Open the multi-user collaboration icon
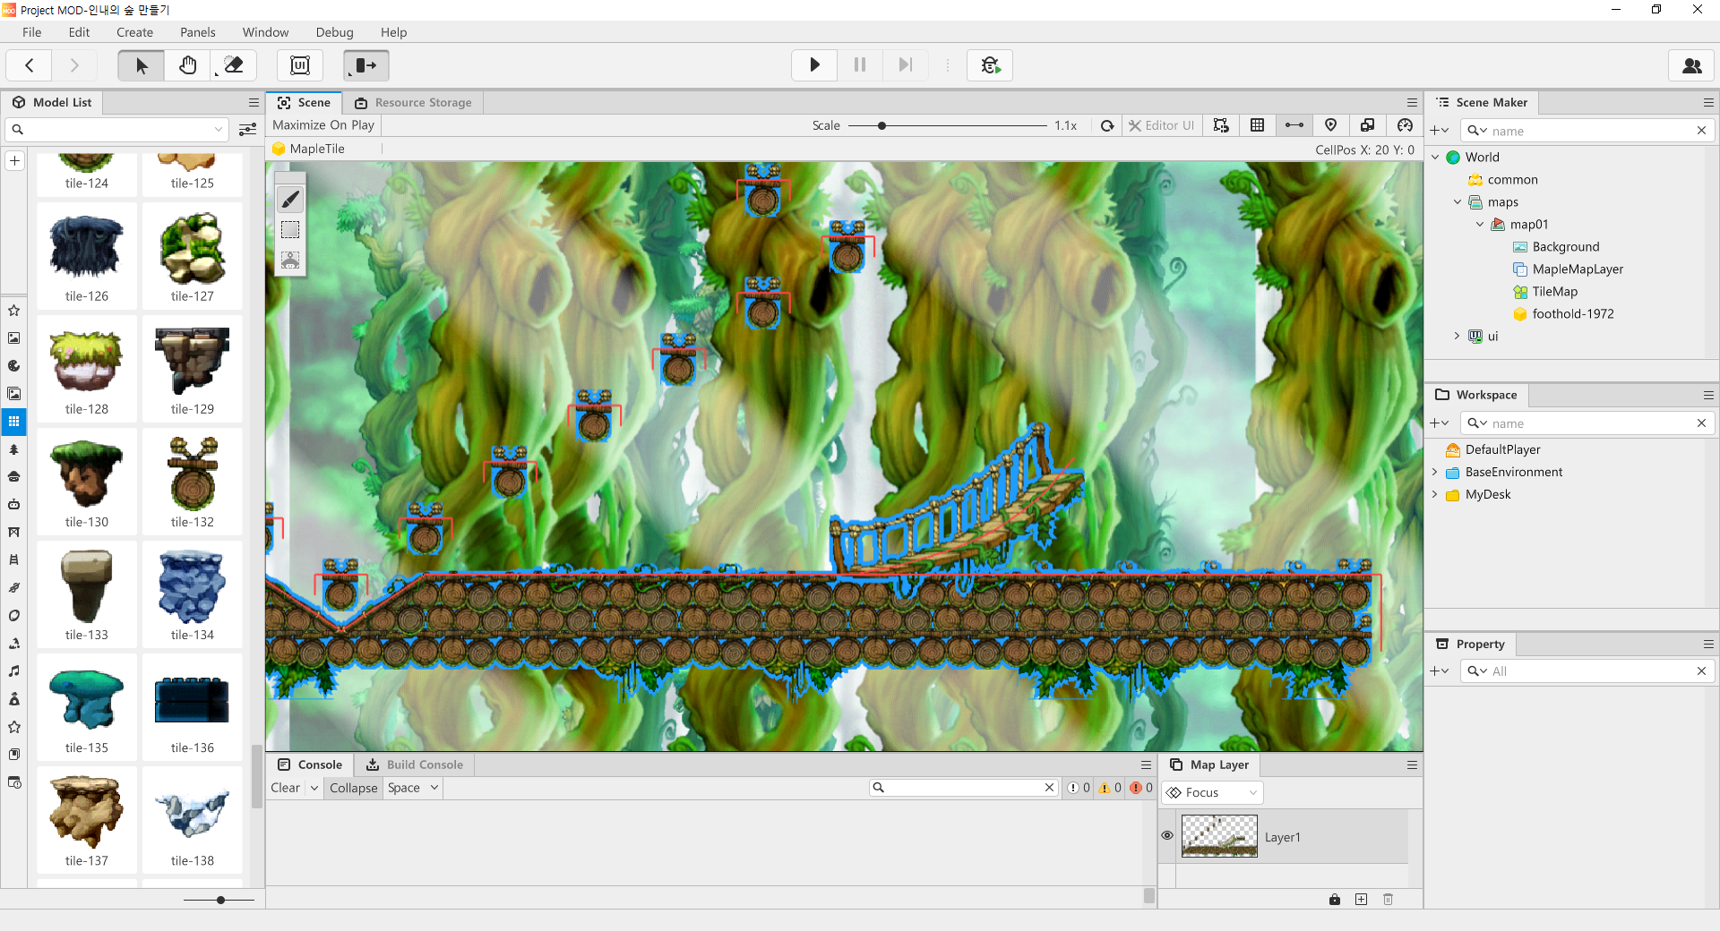Screen dimensions: 1720x931 (x=1691, y=65)
